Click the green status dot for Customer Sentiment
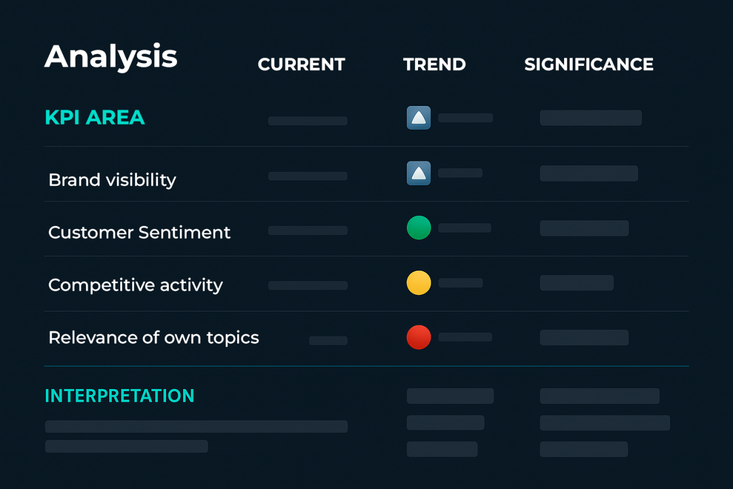The height and width of the screenshot is (489, 733). 419,228
